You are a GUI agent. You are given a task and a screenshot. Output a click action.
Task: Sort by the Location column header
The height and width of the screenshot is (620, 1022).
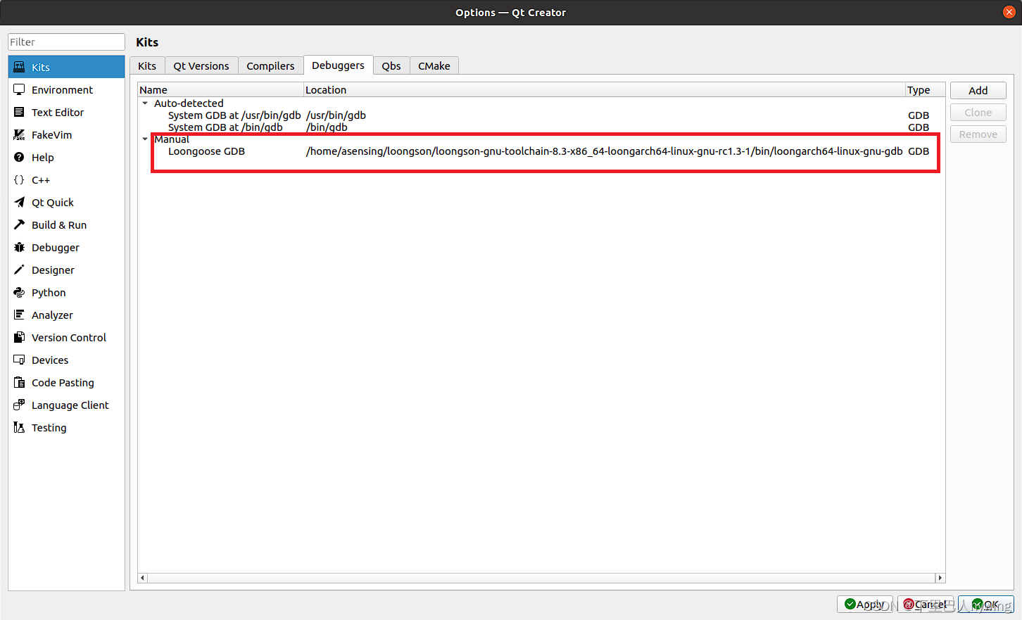coord(604,89)
